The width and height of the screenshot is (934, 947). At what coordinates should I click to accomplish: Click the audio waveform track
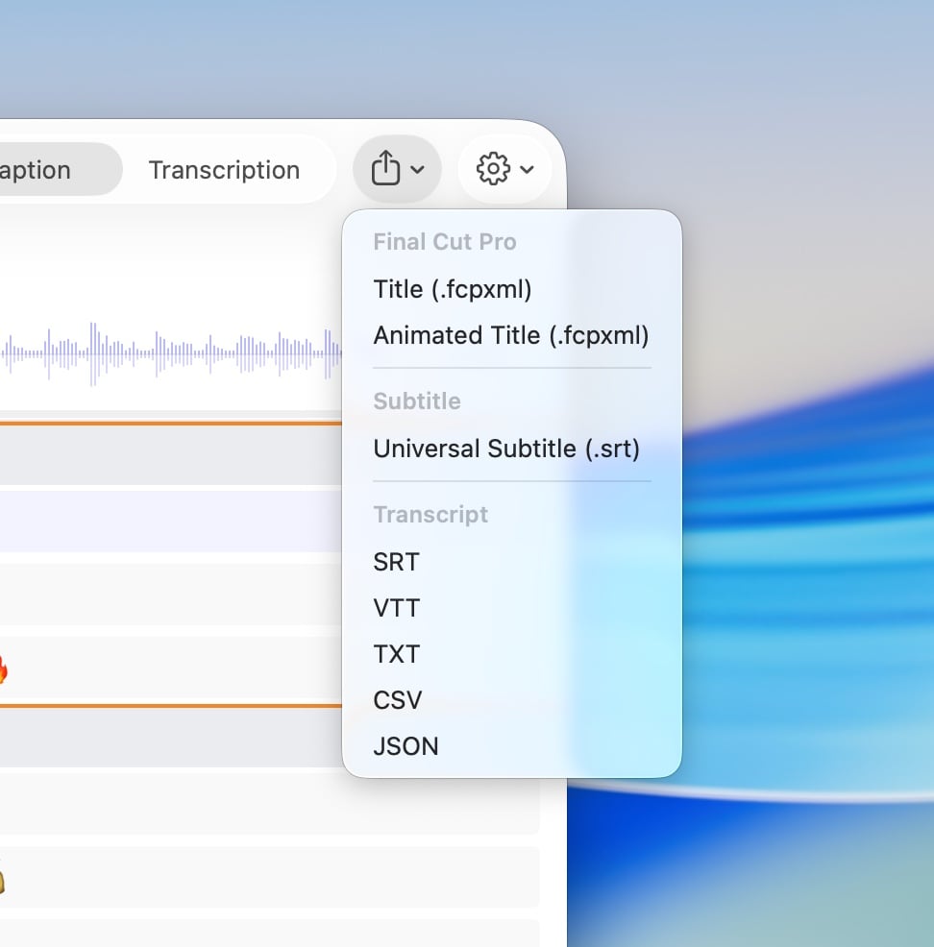171,353
